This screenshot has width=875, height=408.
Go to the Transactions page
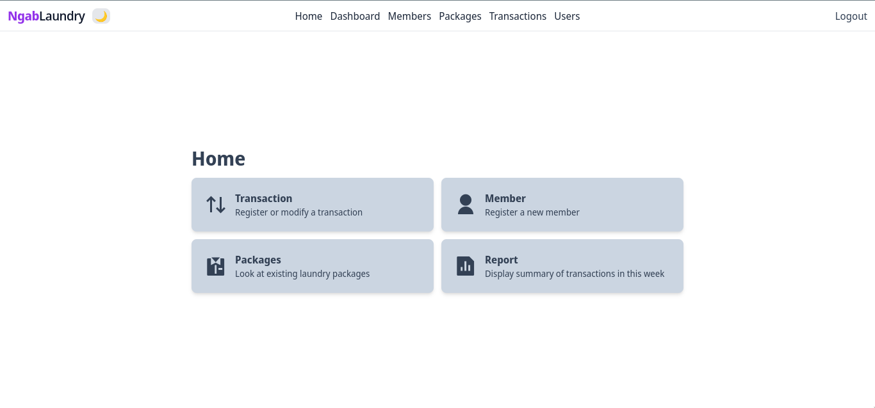click(x=518, y=16)
